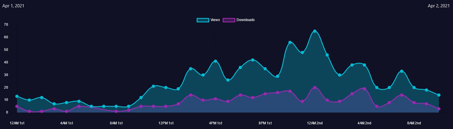Click the Views data point at 8PM 1st
453x129 pixels.
click(265, 69)
